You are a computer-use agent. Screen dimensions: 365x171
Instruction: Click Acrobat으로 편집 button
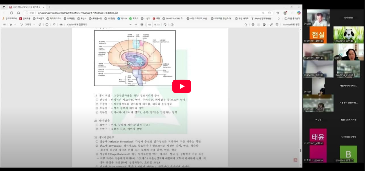coord(291,25)
